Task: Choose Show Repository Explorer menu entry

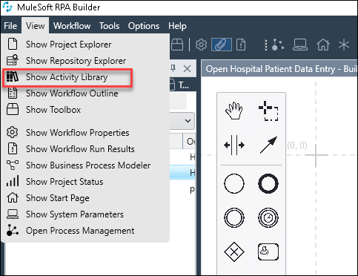Action: click(x=85, y=61)
